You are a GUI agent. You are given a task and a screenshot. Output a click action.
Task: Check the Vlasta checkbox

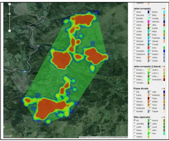pos(135,137)
